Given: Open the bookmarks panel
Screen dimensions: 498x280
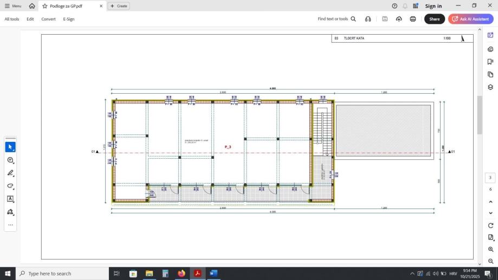Looking at the screenshot, I should click(490, 62).
